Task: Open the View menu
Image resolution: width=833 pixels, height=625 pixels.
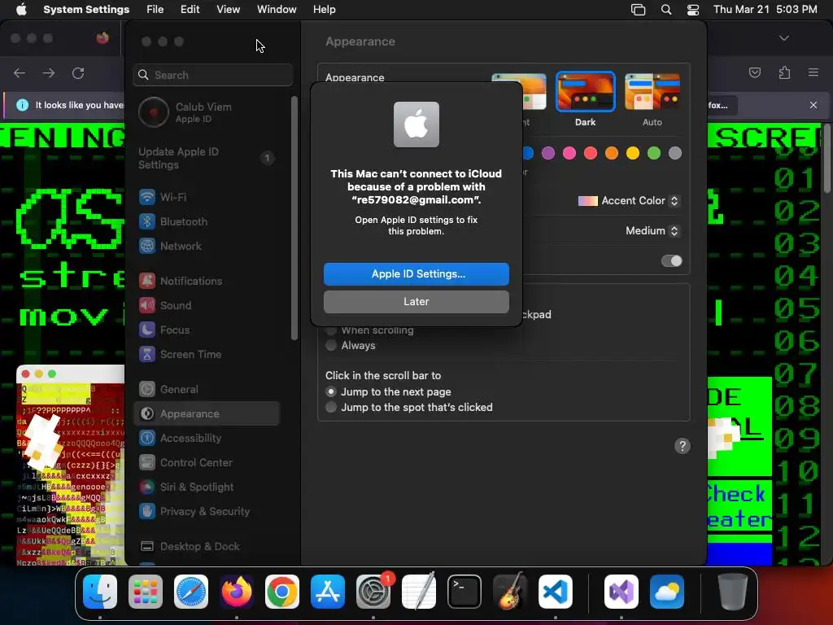Action: pyautogui.click(x=229, y=10)
